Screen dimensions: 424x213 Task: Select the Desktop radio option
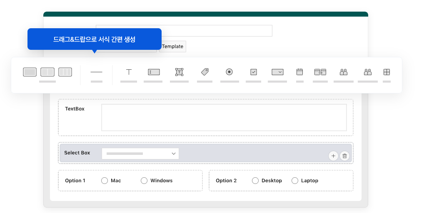click(255, 181)
